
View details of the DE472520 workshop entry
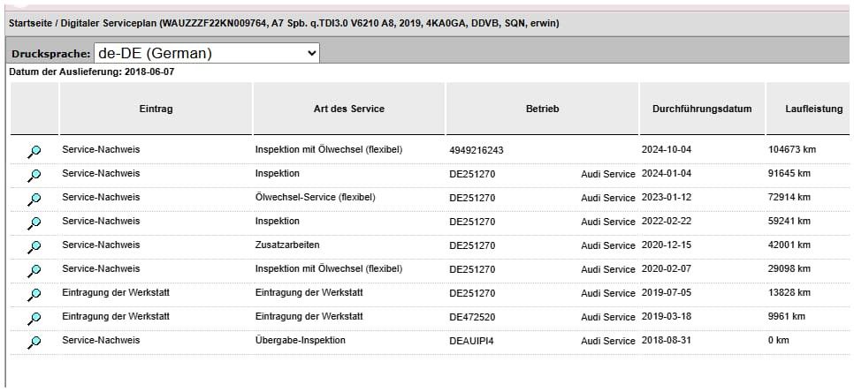coord(34,319)
